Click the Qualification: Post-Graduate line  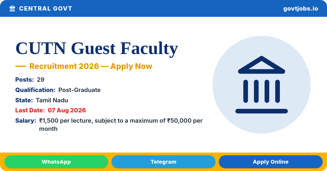pos(58,90)
